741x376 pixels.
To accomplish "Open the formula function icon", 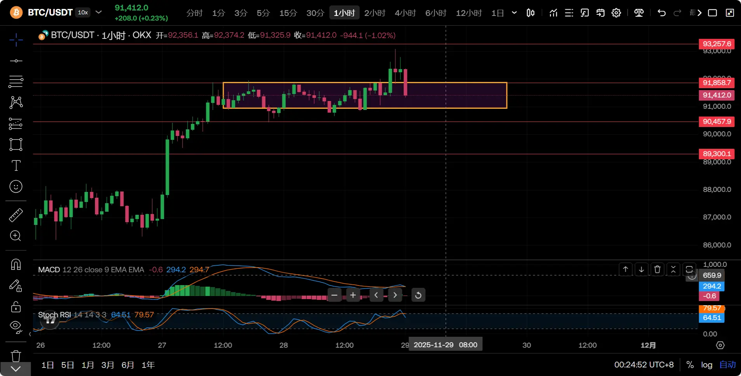I will [x=584, y=13].
